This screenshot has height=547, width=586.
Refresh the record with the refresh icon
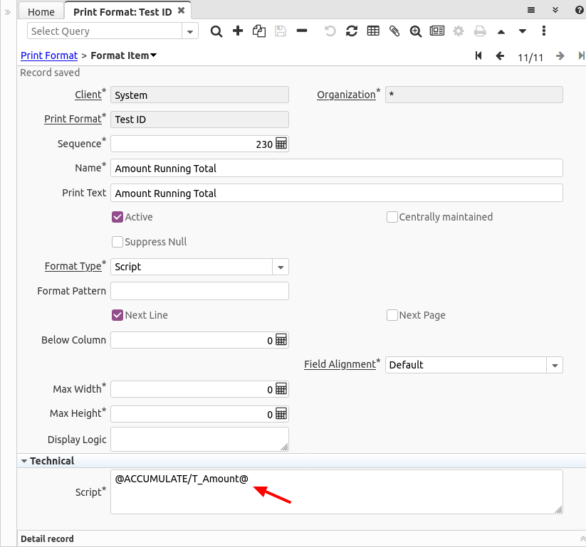pos(352,31)
